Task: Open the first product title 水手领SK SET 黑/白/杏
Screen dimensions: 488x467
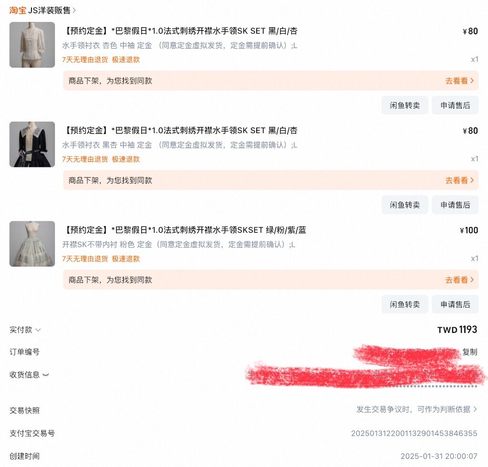Action: 180,31
